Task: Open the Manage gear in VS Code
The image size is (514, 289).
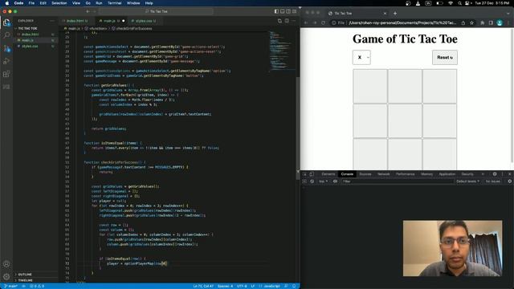Action: 6,276
